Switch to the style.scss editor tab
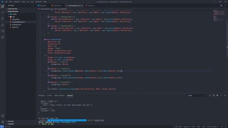The width and height of the screenshot is (228, 128). [91, 6]
